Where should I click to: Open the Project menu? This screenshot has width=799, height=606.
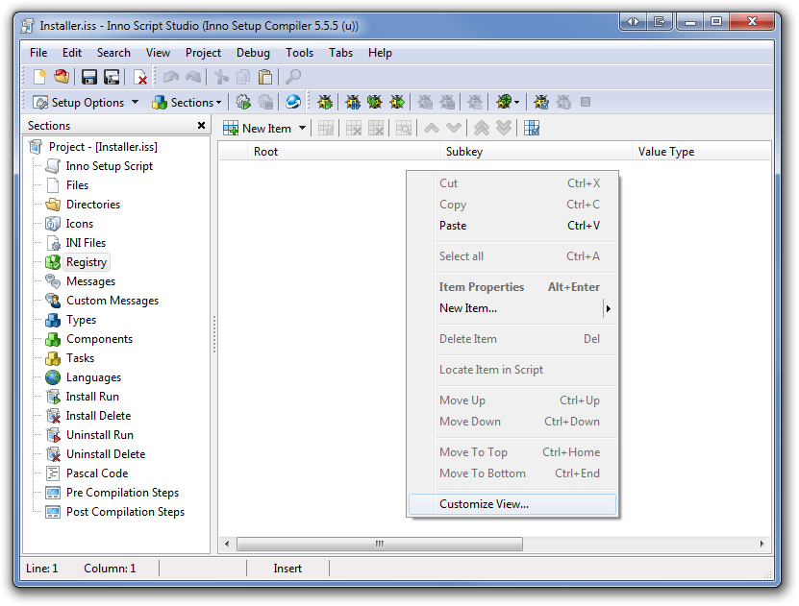pyautogui.click(x=203, y=53)
